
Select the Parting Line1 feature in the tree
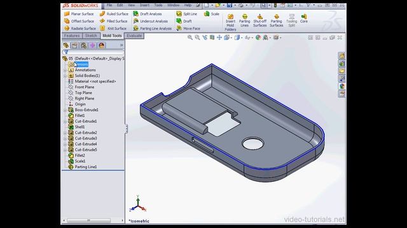click(85, 167)
